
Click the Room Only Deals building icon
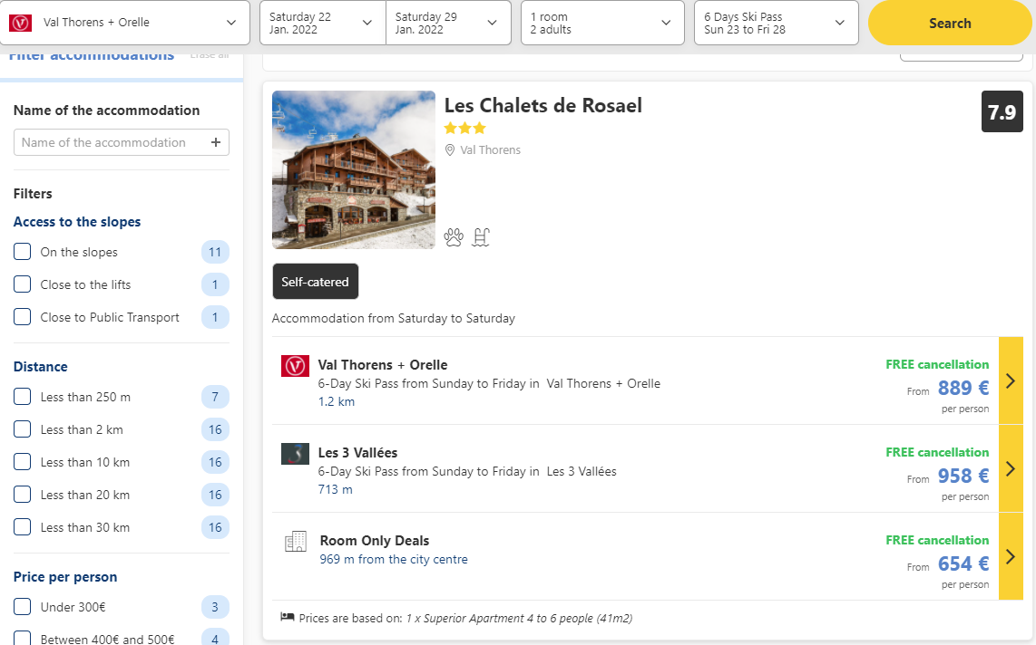point(296,542)
